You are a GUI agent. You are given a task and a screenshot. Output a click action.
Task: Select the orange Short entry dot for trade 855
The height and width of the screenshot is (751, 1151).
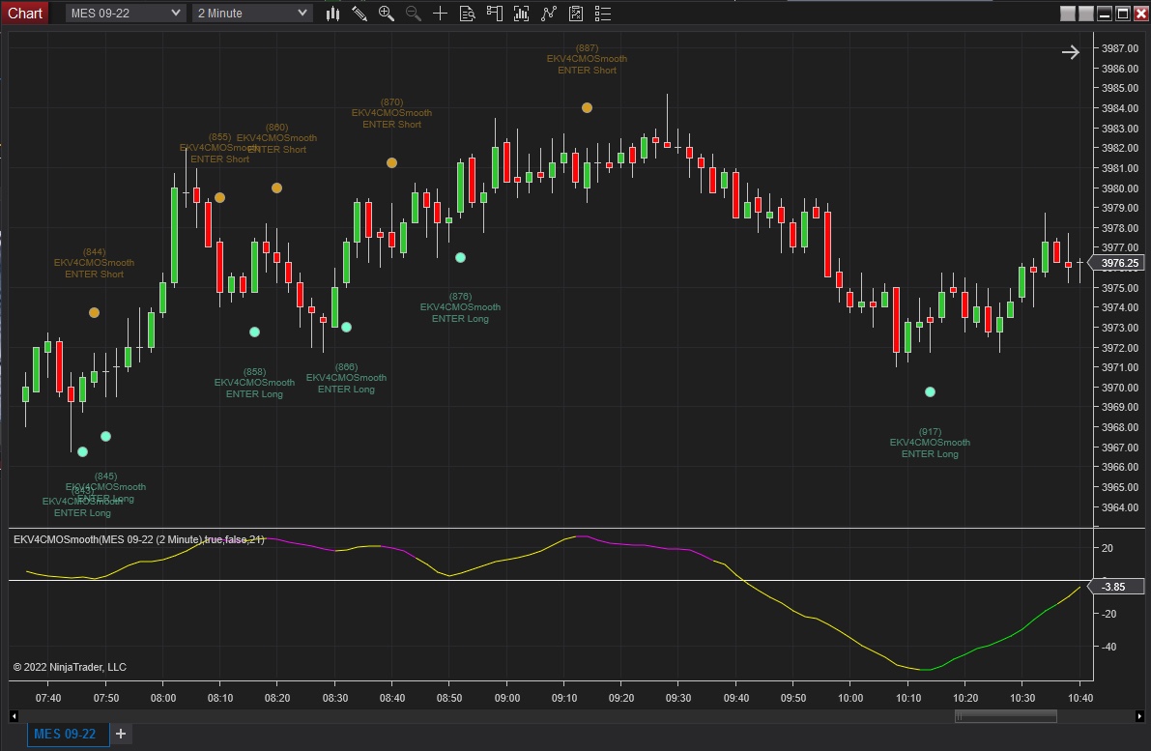tap(219, 197)
